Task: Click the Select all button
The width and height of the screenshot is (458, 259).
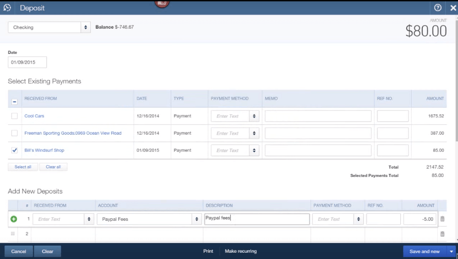Action: click(23, 167)
